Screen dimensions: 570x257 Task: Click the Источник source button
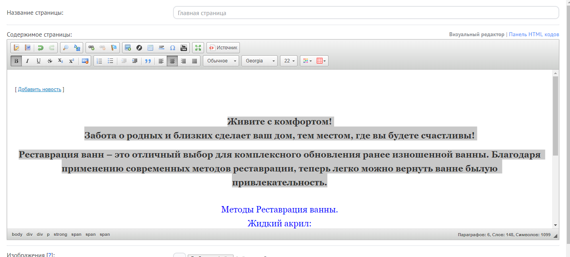click(223, 48)
